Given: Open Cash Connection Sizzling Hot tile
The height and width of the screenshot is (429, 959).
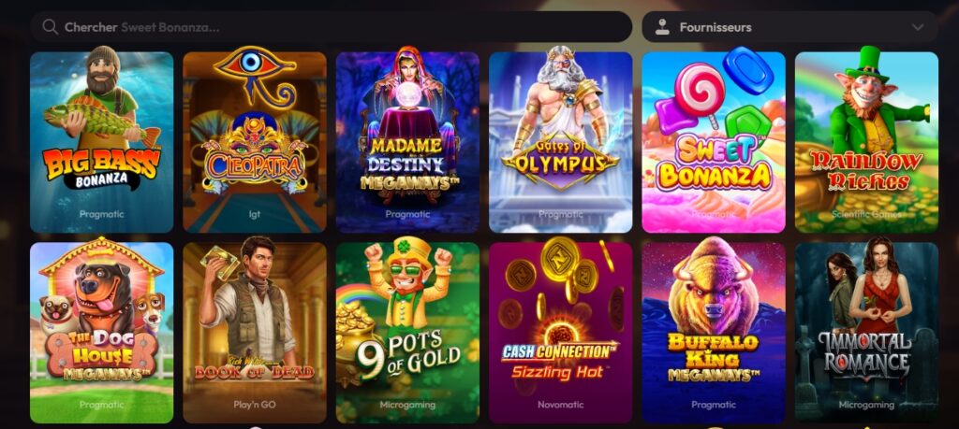Looking at the screenshot, I should click(560, 333).
